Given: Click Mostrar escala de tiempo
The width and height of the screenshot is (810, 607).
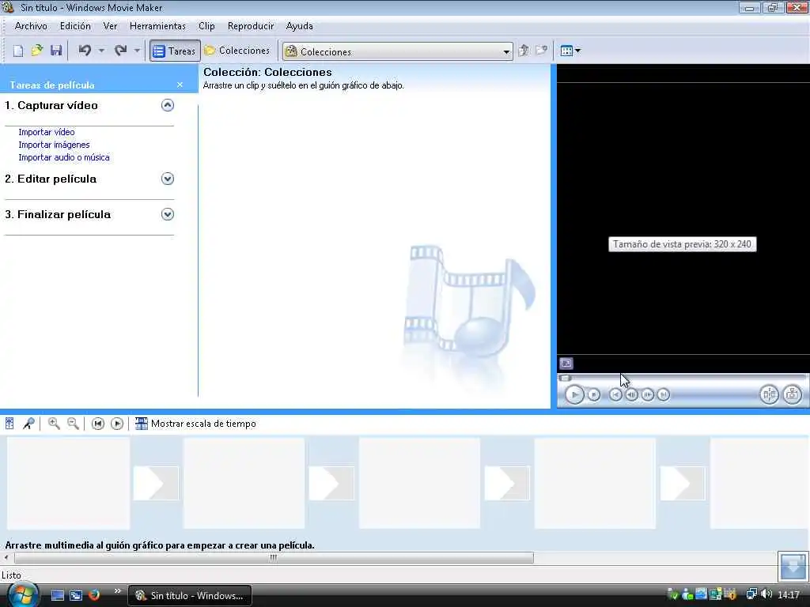Looking at the screenshot, I should point(195,424).
